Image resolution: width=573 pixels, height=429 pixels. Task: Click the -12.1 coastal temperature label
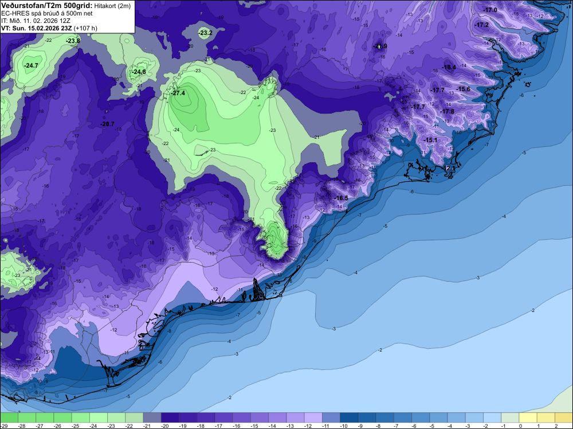[x=449, y=168]
